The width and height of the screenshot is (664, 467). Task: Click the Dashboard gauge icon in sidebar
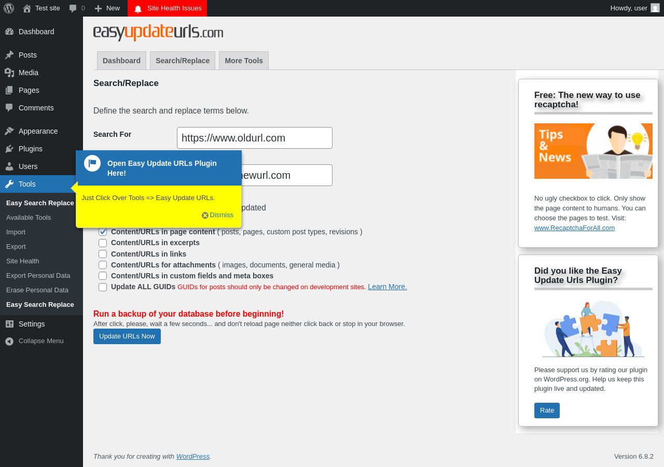point(9,32)
